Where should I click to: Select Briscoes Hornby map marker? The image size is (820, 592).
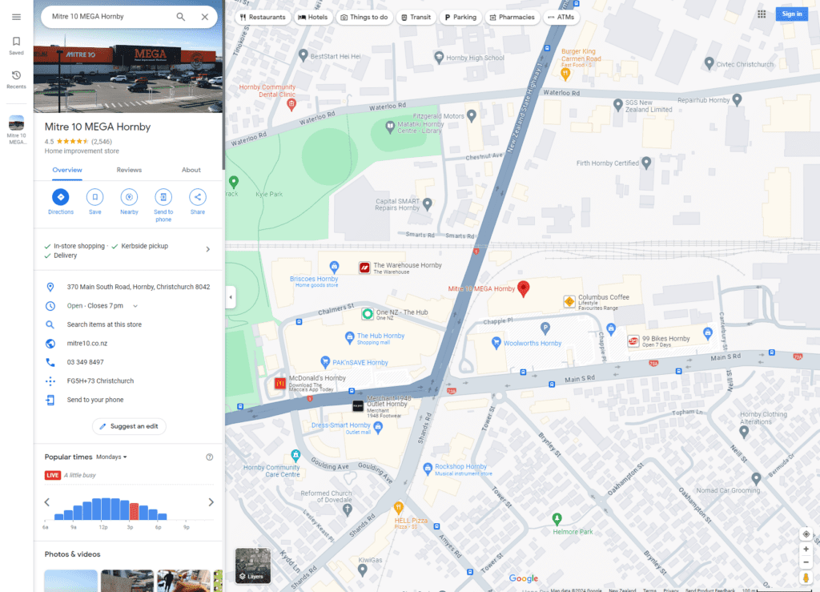334,267
